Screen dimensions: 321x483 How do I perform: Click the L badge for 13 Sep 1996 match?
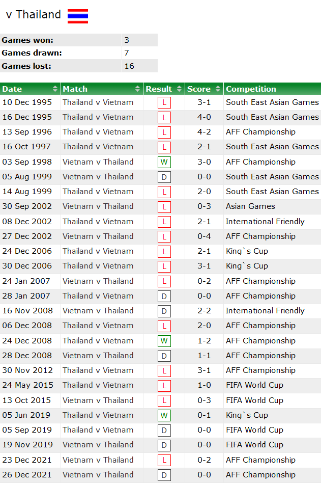tap(164, 132)
